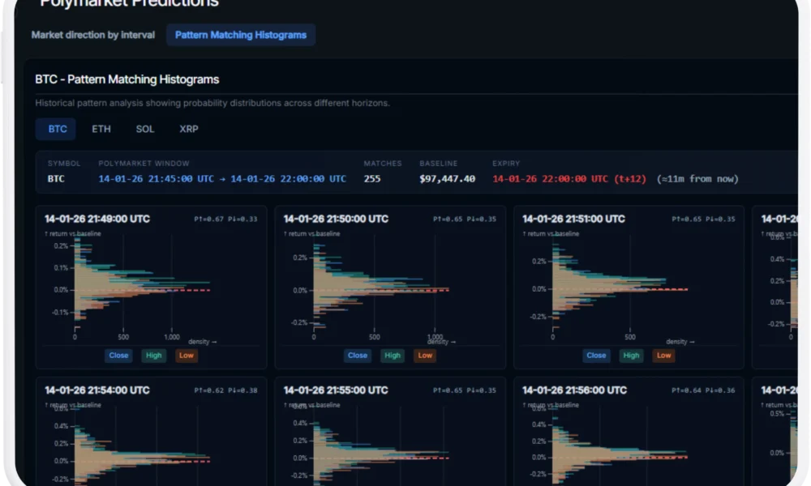Toggle High series in 21:51:00 histogram

tap(632, 356)
